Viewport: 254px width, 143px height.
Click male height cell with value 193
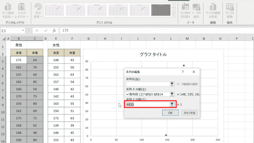(19, 104)
